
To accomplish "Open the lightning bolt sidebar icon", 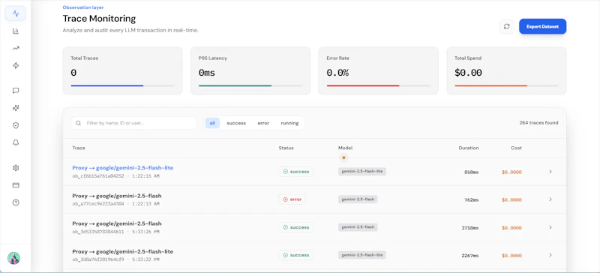I will tap(16, 66).
